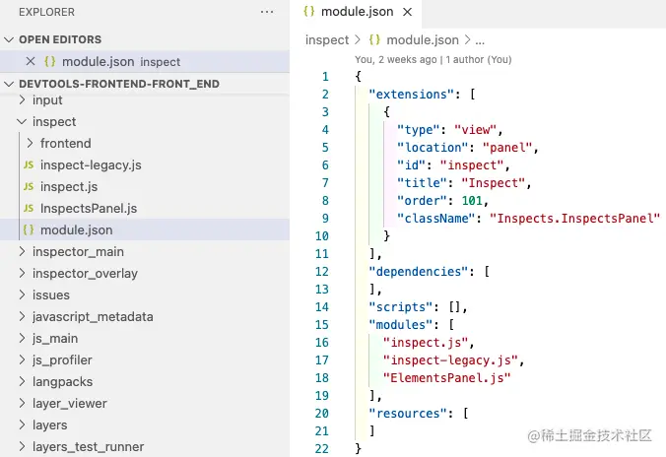666x457 pixels.
Task: Click the "modules" key on line 15
Action: click(x=401, y=324)
